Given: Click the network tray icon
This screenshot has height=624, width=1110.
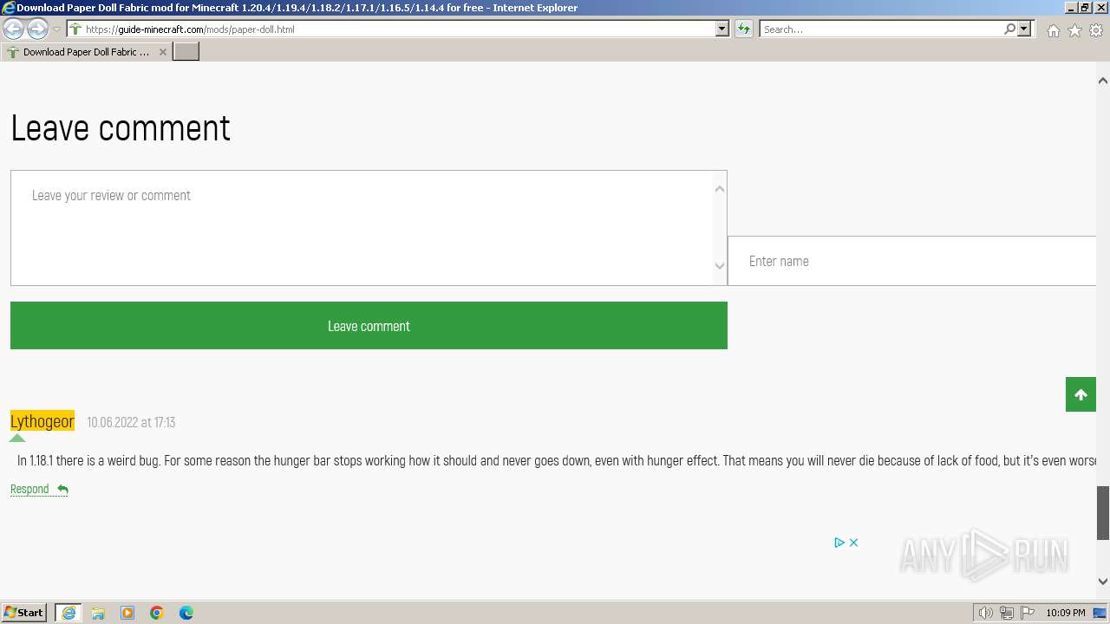Looking at the screenshot, I should pyautogui.click(x=1007, y=613).
